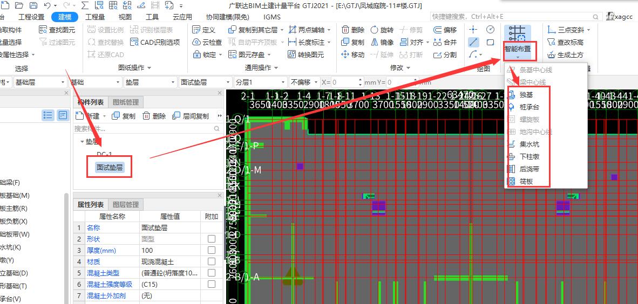Choose 筏板 from smart layout menu
Screen dimensions: 638x304
click(x=527, y=181)
